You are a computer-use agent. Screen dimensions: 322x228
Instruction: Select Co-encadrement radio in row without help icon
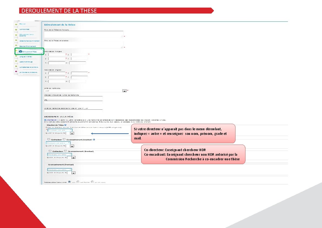pos(65,151)
